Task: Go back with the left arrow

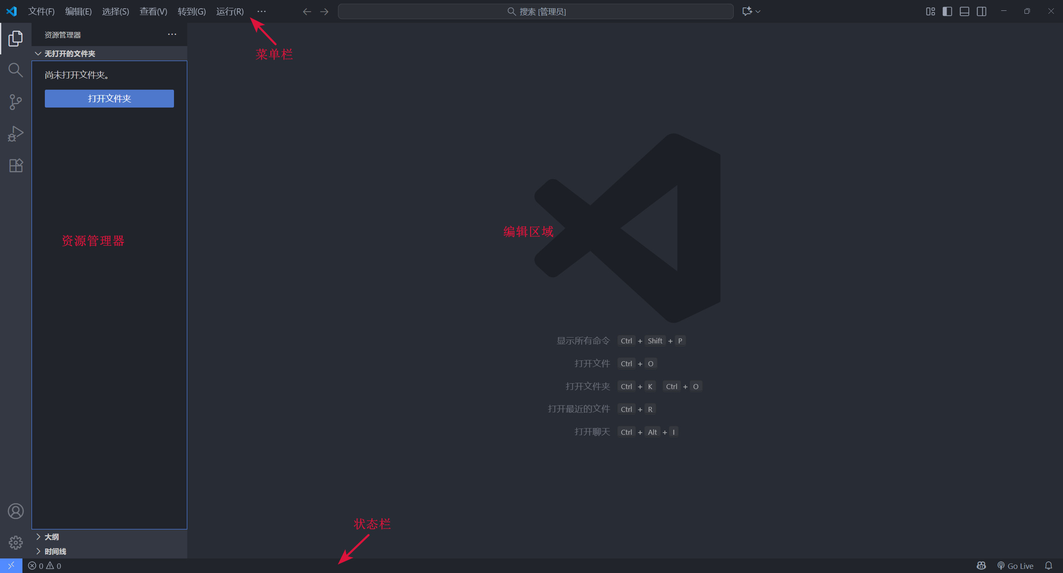Action: coord(307,12)
